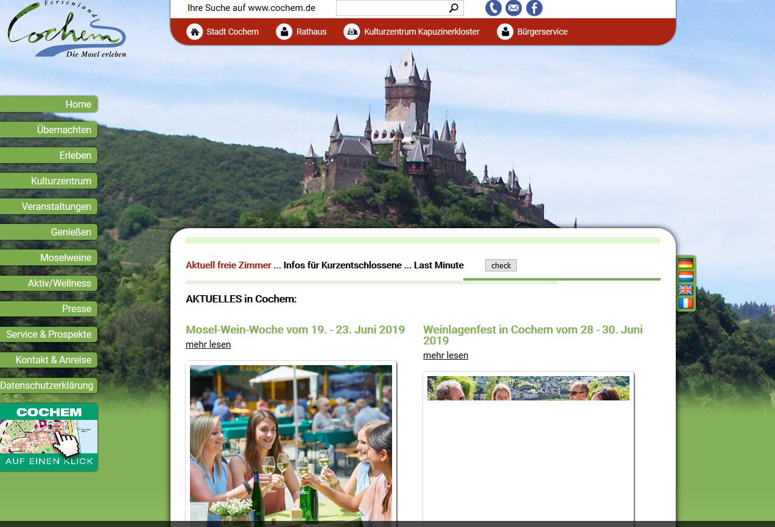
Task: Open the Bürgerservice link
Action: [542, 32]
